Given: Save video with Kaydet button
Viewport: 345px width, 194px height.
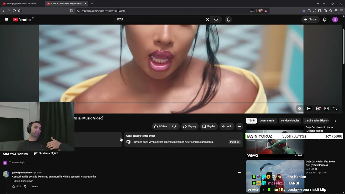Looking at the screenshot, I should pyautogui.click(x=209, y=126).
